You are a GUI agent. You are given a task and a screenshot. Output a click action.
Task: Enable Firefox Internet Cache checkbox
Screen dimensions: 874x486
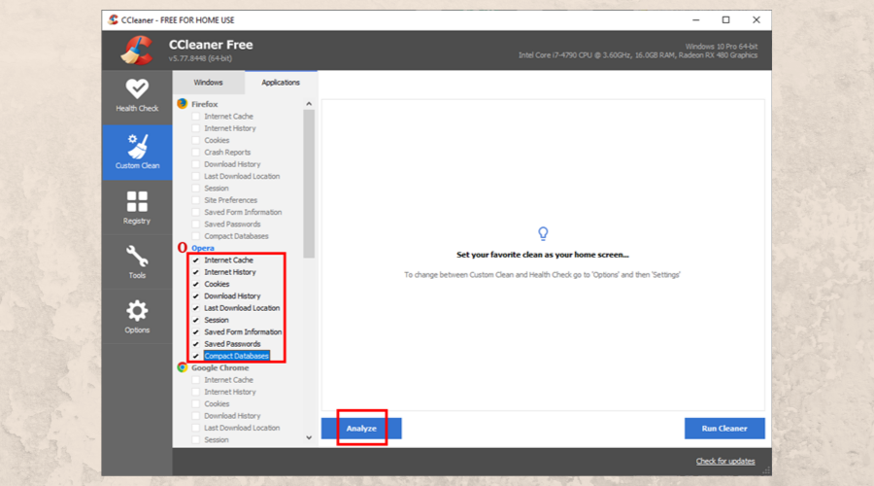195,116
